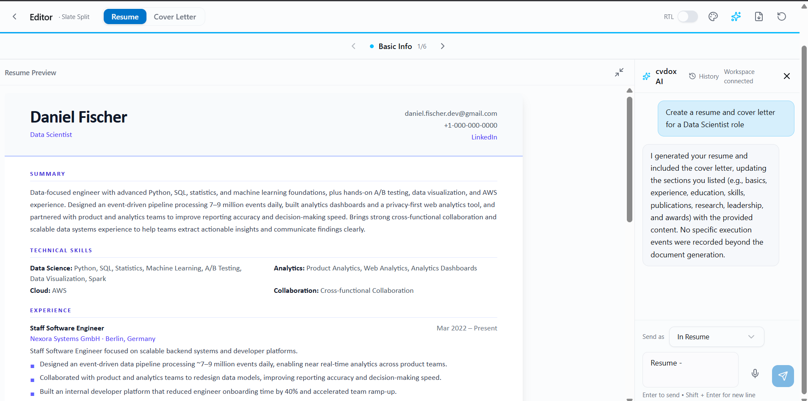The height and width of the screenshot is (401, 808).
Task: Click the user message about Data Scientist role
Action: tap(726, 118)
